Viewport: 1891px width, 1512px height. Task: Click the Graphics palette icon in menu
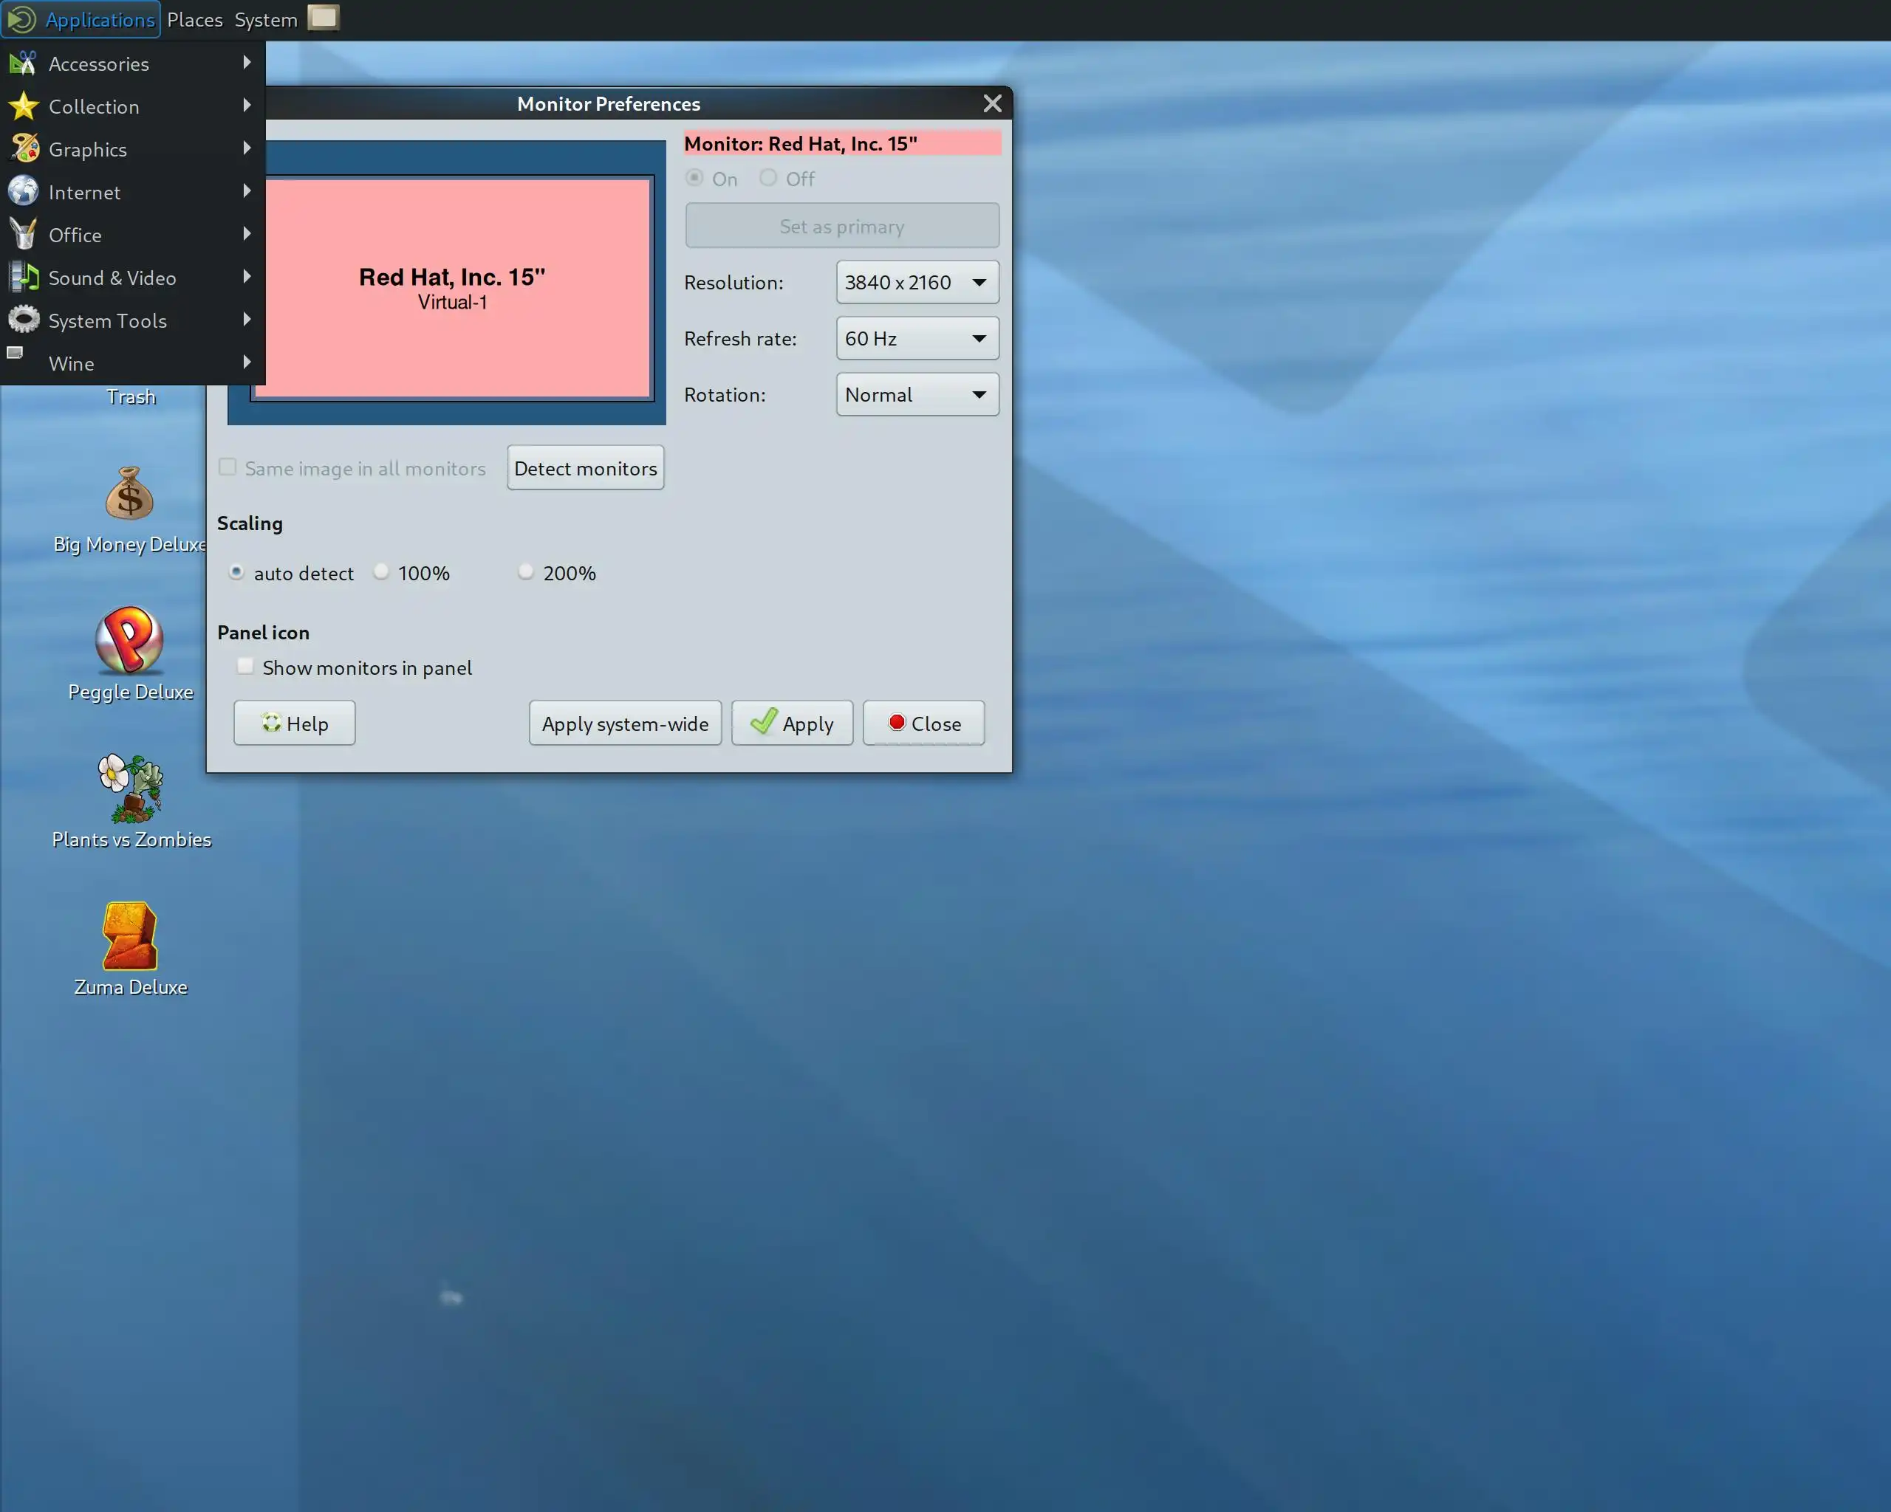point(24,149)
